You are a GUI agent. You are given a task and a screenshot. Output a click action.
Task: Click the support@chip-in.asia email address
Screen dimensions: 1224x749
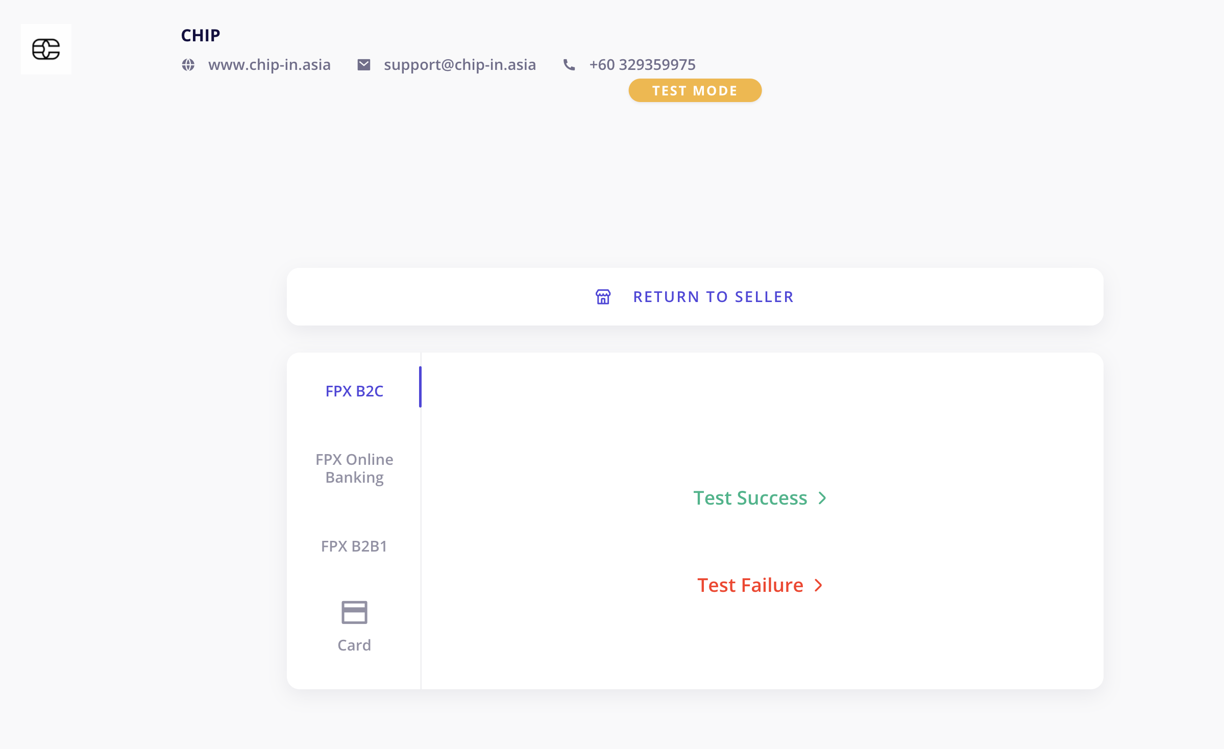pyautogui.click(x=460, y=65)
